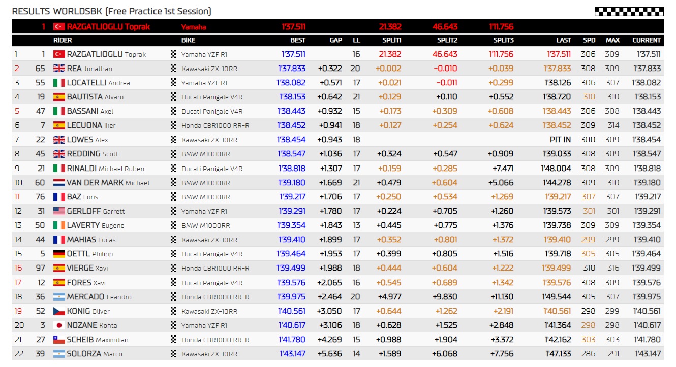Click LAST column header
The width and height of the screenshot is (676, 367).
(x=564, y=40)
